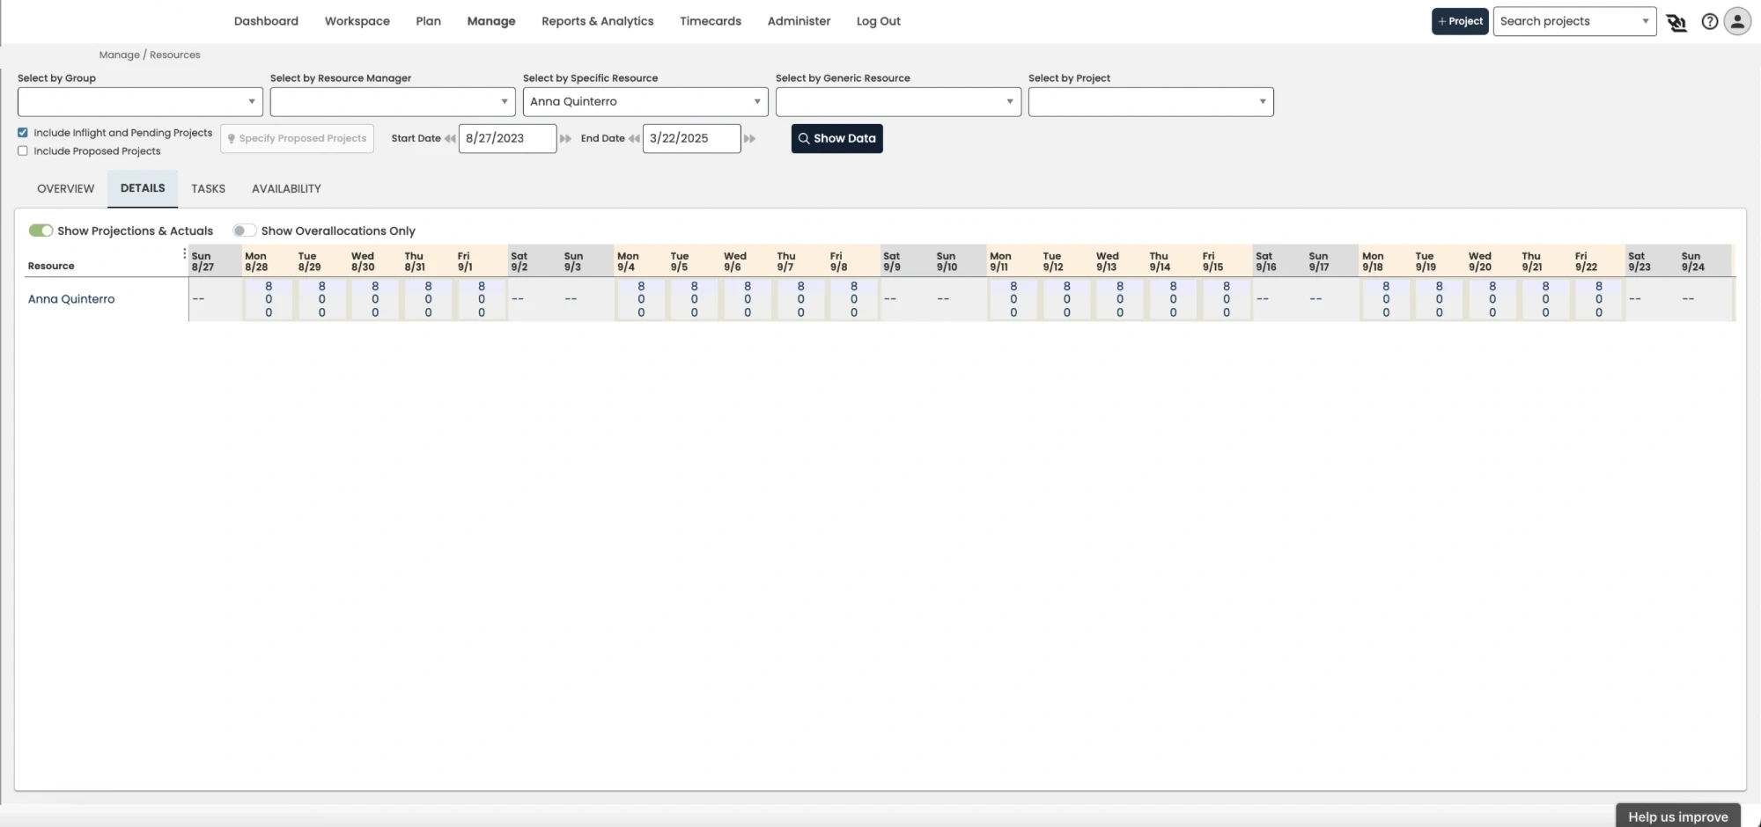Open the Dashboard menu
Image resolution: width=1761 pixels, height=827 pixels.
(x=266, y=21)
